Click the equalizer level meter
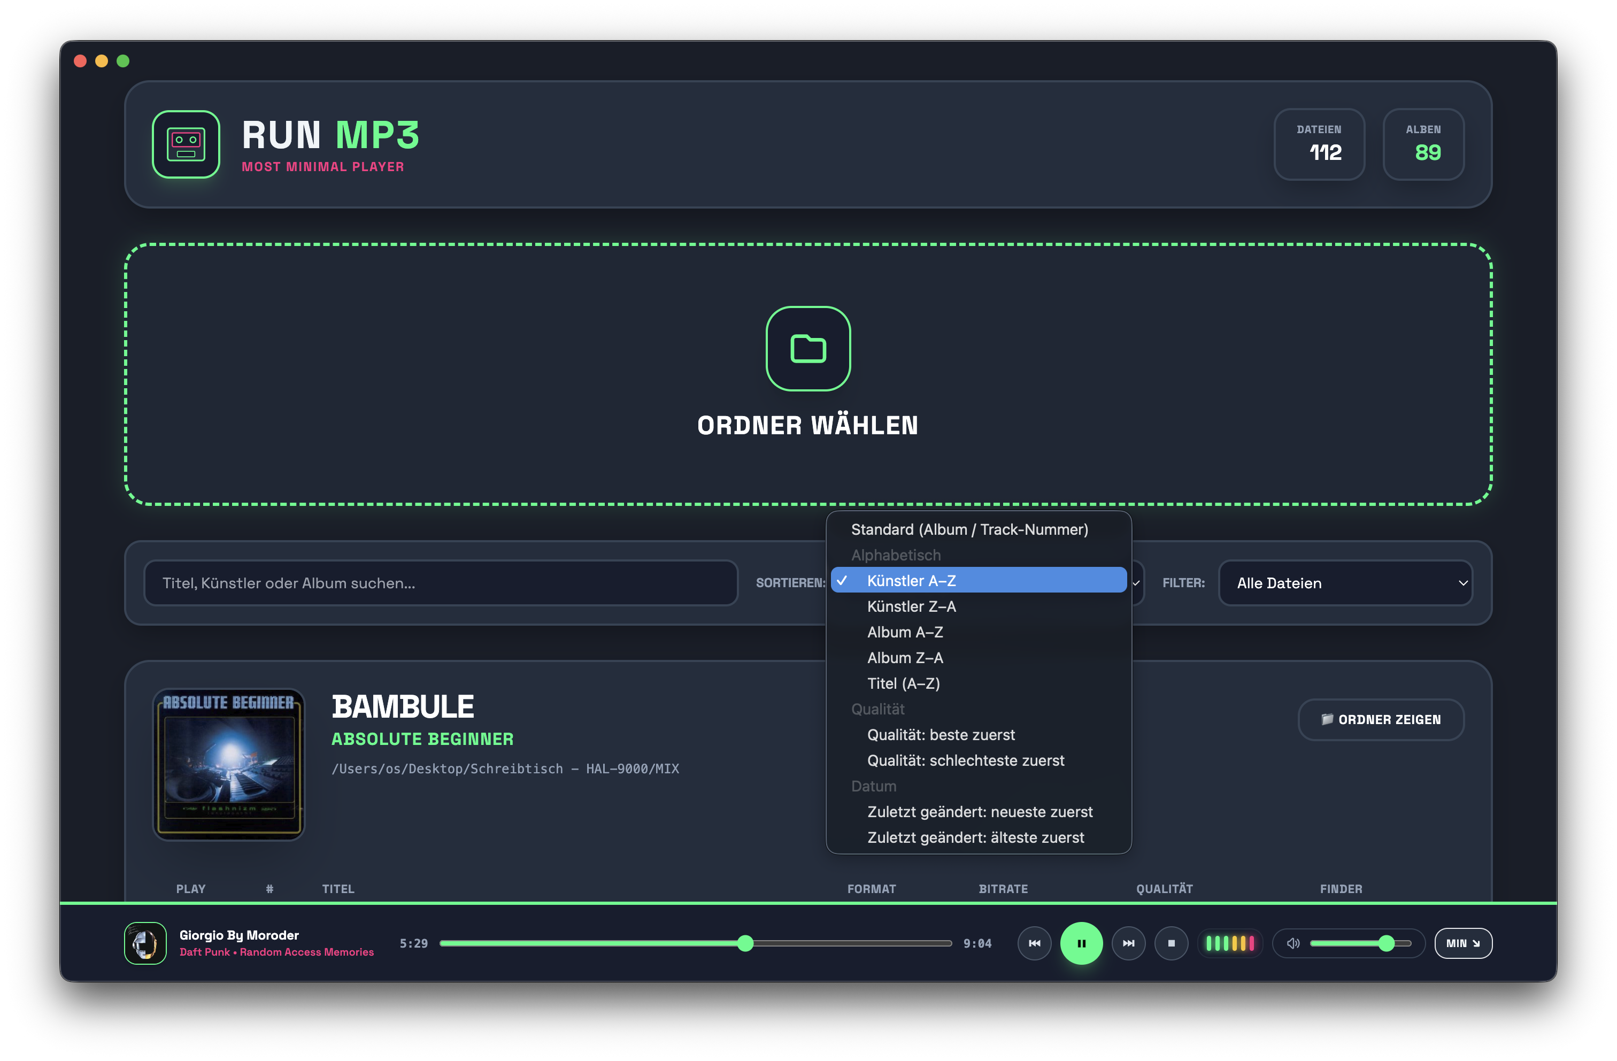 [1230, 943]
